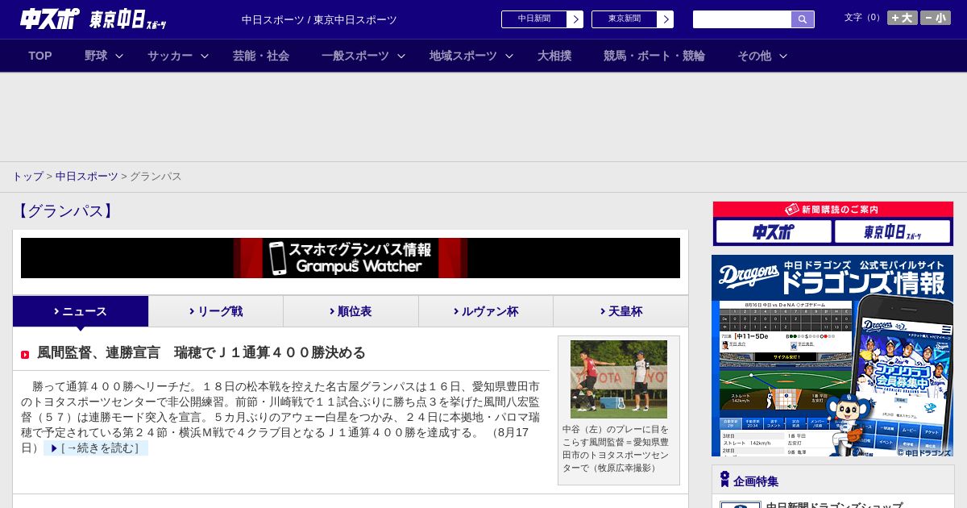Click 文字（0）text size label
Image resolution: width=967 pixels, height=508 pixels.
pos(864,18)
